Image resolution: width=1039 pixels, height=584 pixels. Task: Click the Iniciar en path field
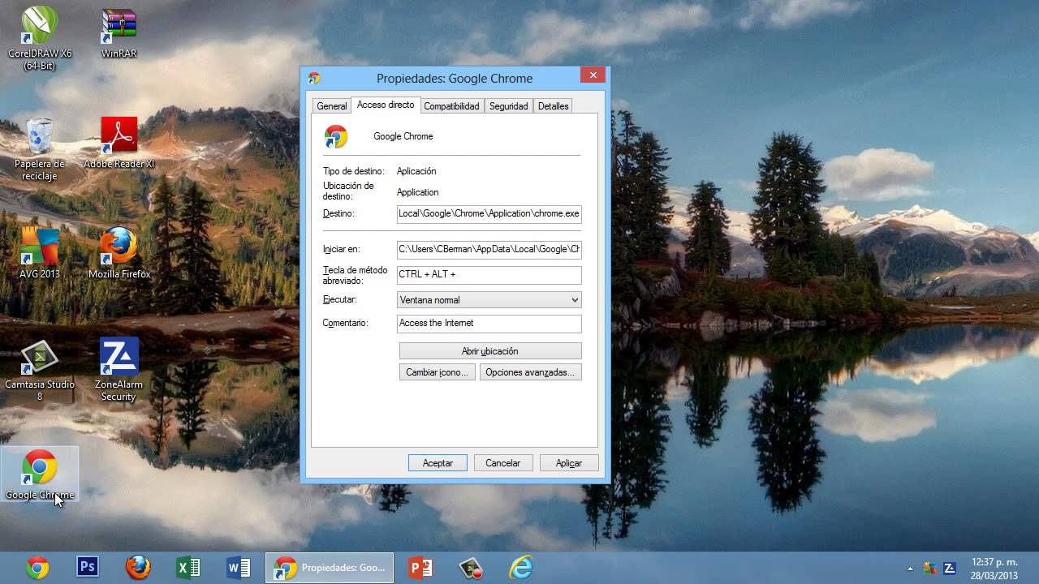489,250
